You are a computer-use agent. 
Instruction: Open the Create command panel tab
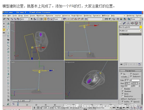pyautogui.click(x=120, y=23)
